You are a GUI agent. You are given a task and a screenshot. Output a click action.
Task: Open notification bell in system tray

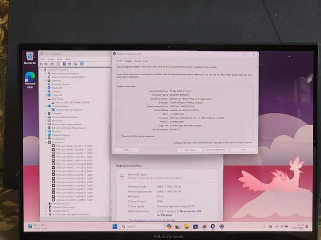coord(307,226)
